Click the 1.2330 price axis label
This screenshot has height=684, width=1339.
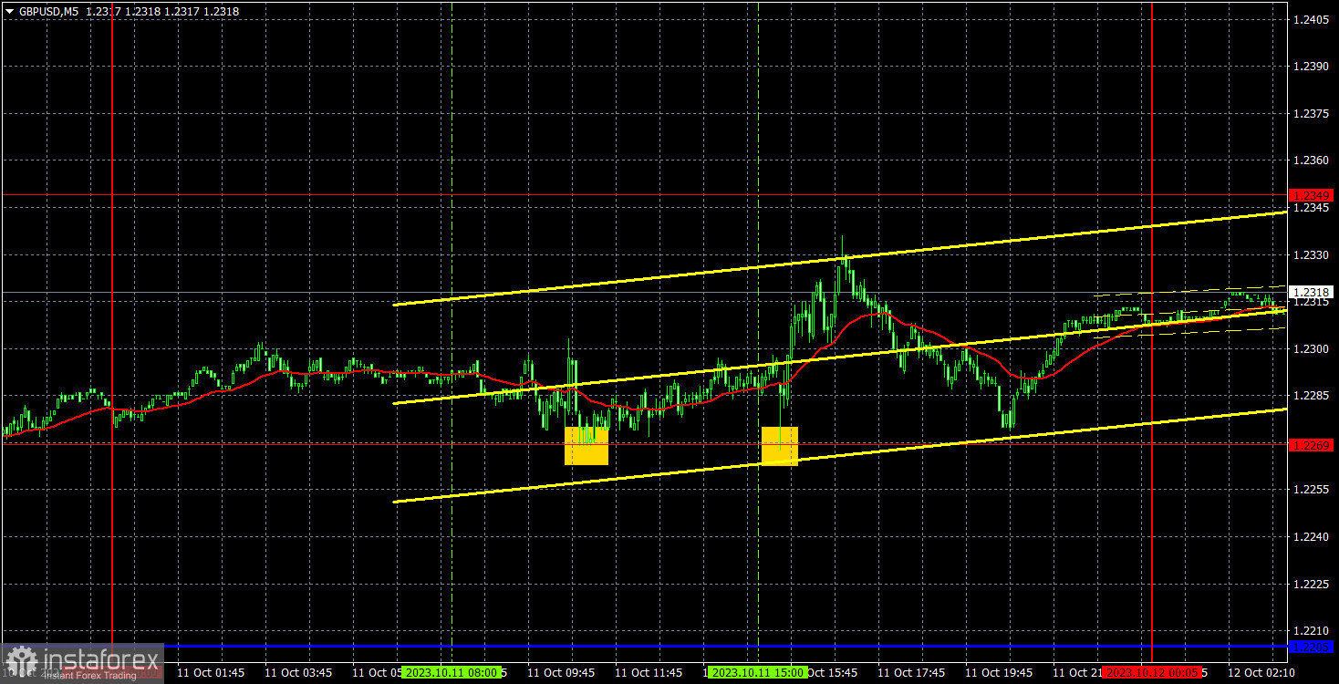1312,255
